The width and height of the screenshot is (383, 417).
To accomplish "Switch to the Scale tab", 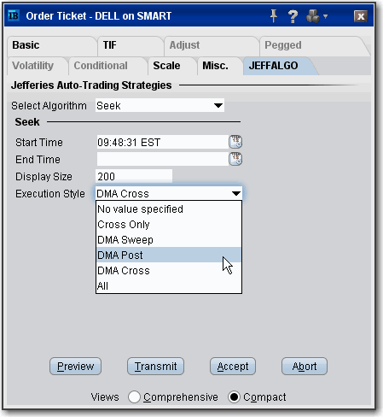I will coord(172,66).
